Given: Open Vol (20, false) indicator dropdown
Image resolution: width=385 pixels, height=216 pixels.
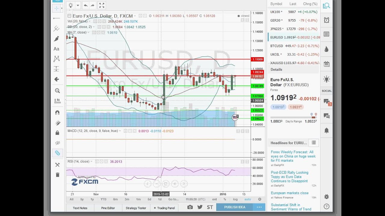Looking at the screenshot, I should (x=90, y=22).
